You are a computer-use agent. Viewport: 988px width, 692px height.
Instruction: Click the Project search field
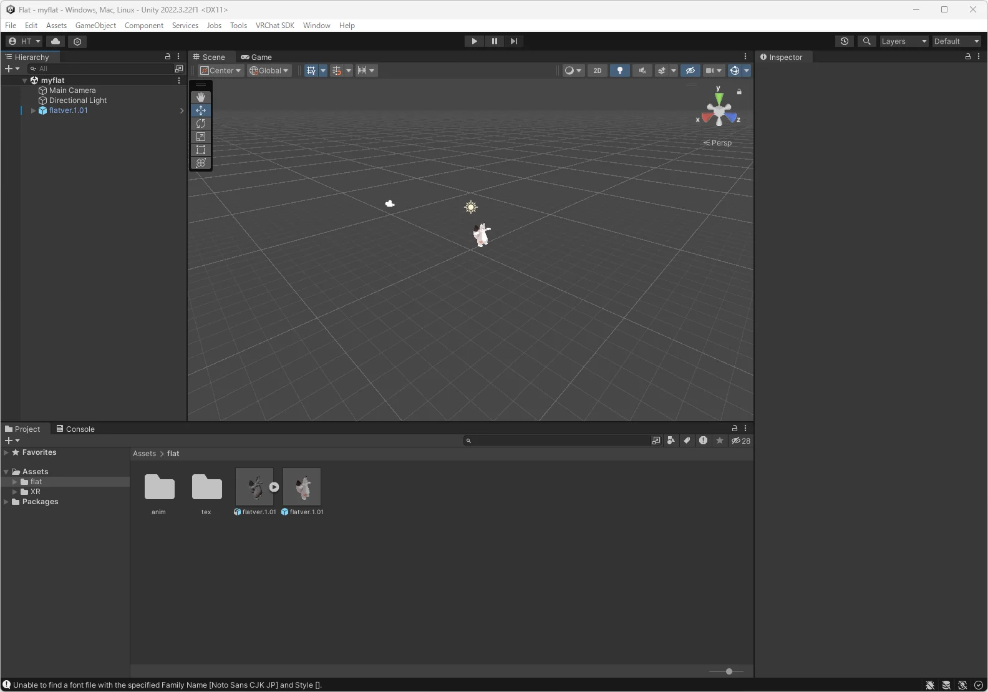[x=556, y=441]
